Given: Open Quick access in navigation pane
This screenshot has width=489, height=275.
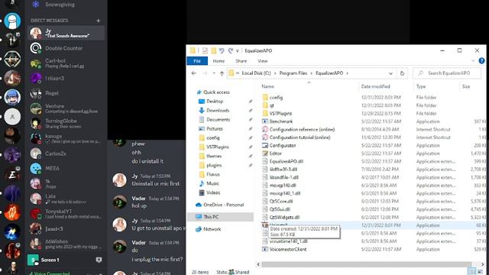Looking at the screenshot, I should 216,92.
